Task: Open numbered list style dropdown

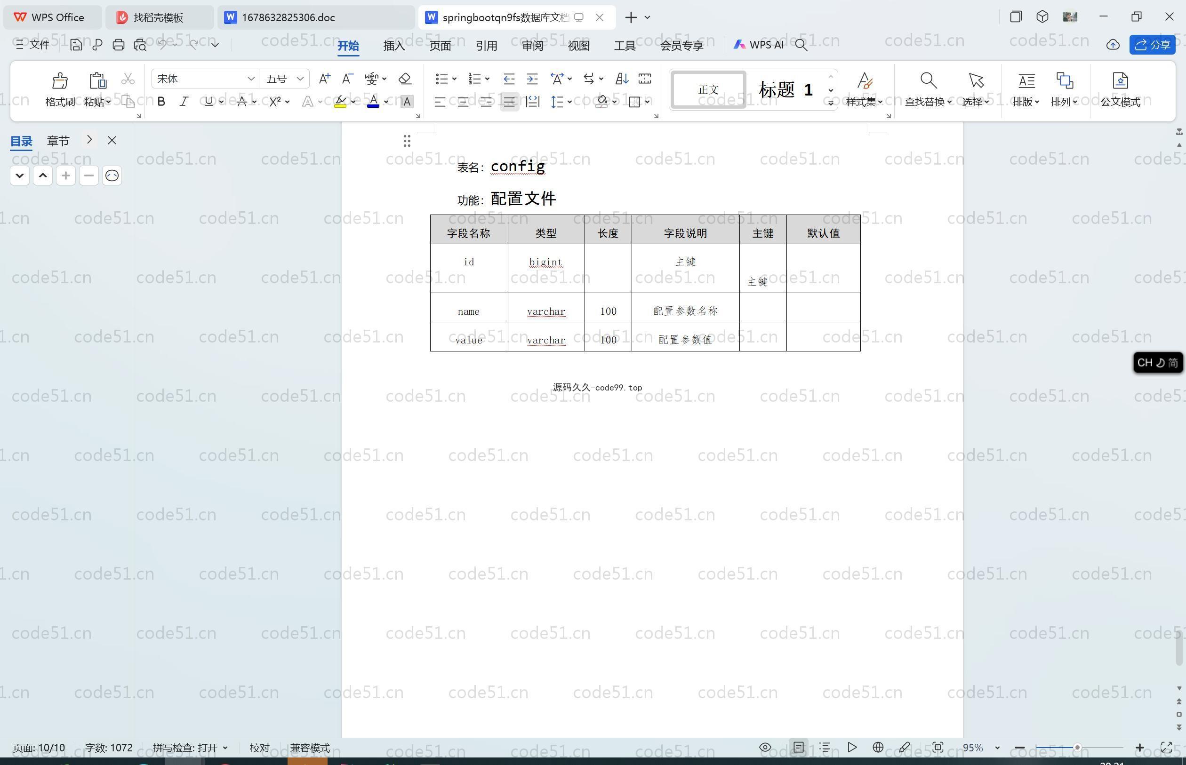Action: [x=488, y=79]
